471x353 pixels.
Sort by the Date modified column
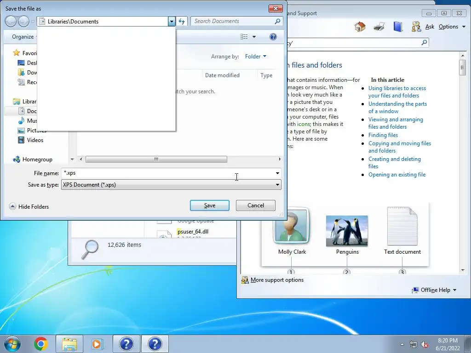coord(222,75)
